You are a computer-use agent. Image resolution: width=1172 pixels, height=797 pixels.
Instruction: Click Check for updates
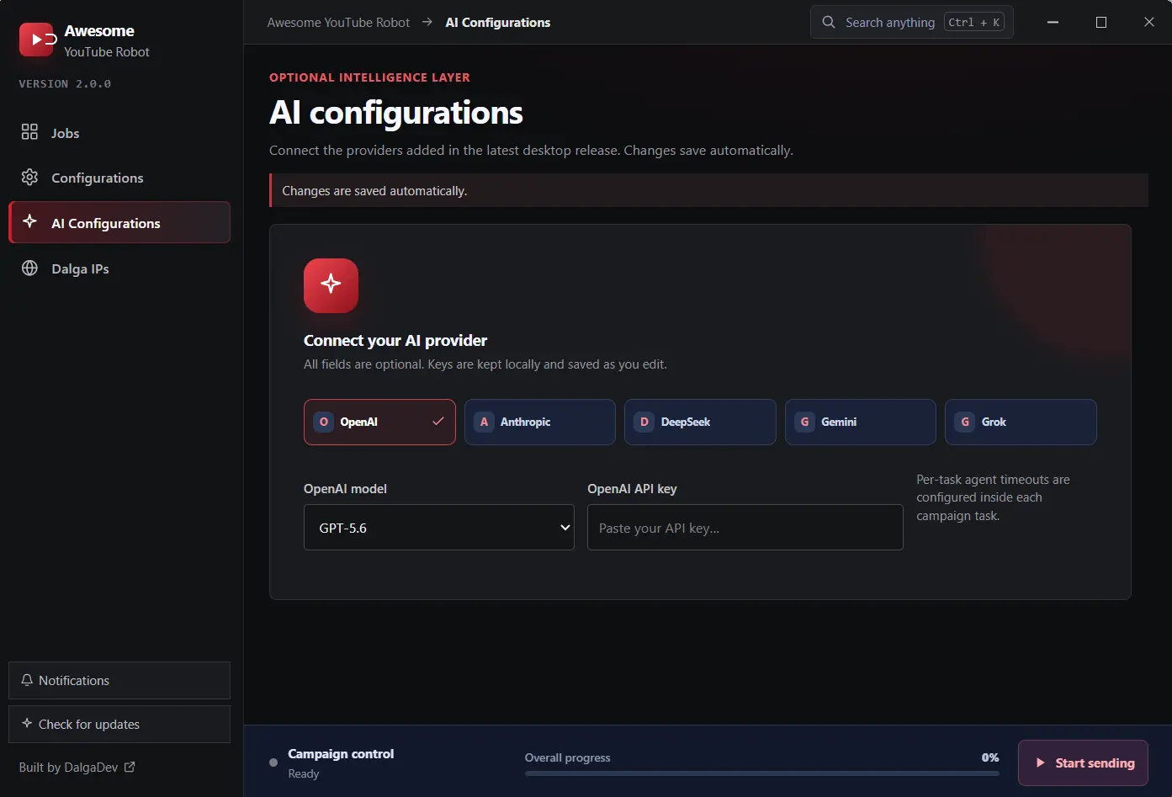tap(119, 724)
